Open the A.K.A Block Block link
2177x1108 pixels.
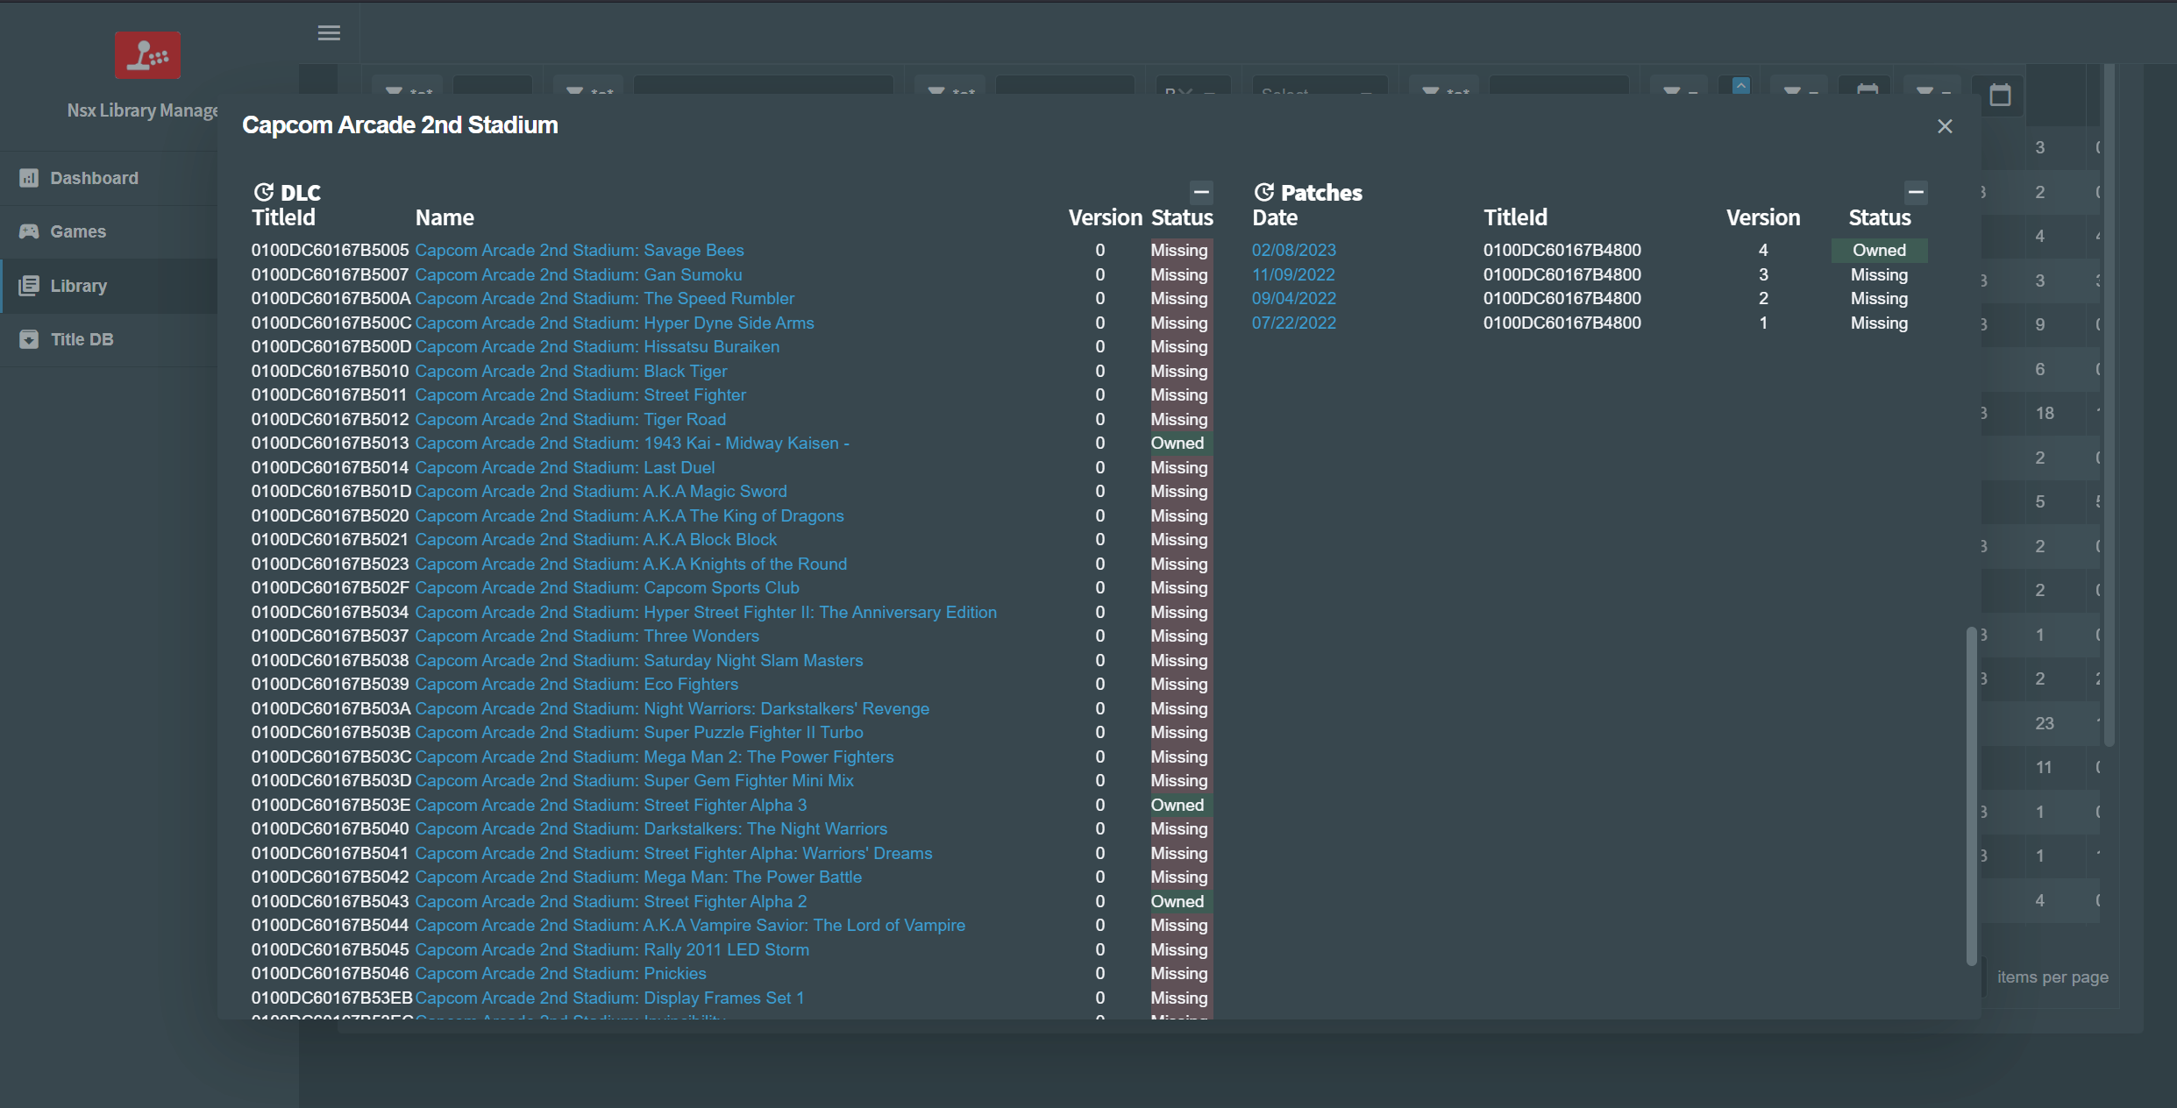(x=596, y=539)
